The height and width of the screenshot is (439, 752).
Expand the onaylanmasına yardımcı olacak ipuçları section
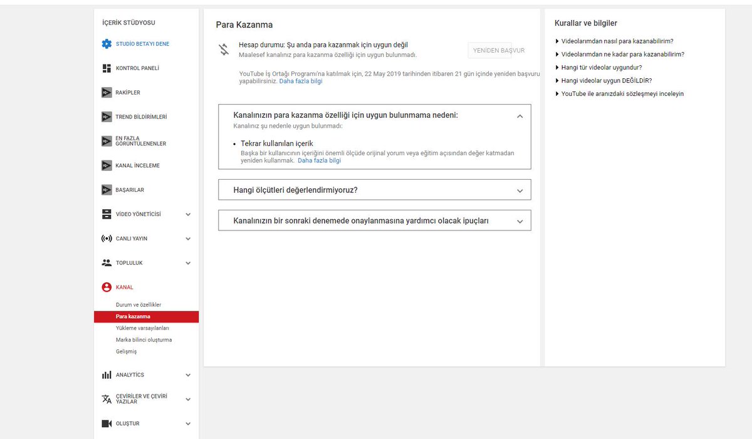click(520, 221)
